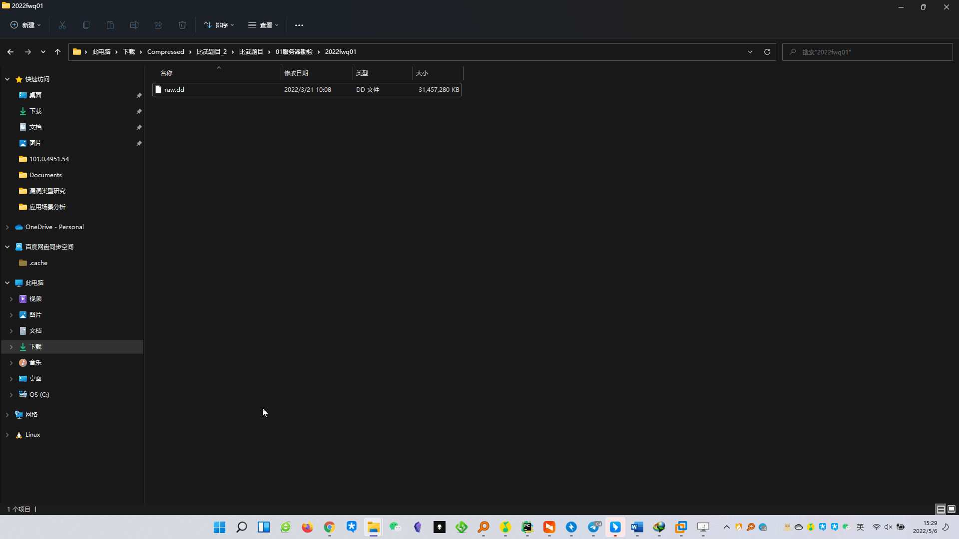Go up one folder level arrow
Screen dimensions: 959x539
click(x=57, y=52)
